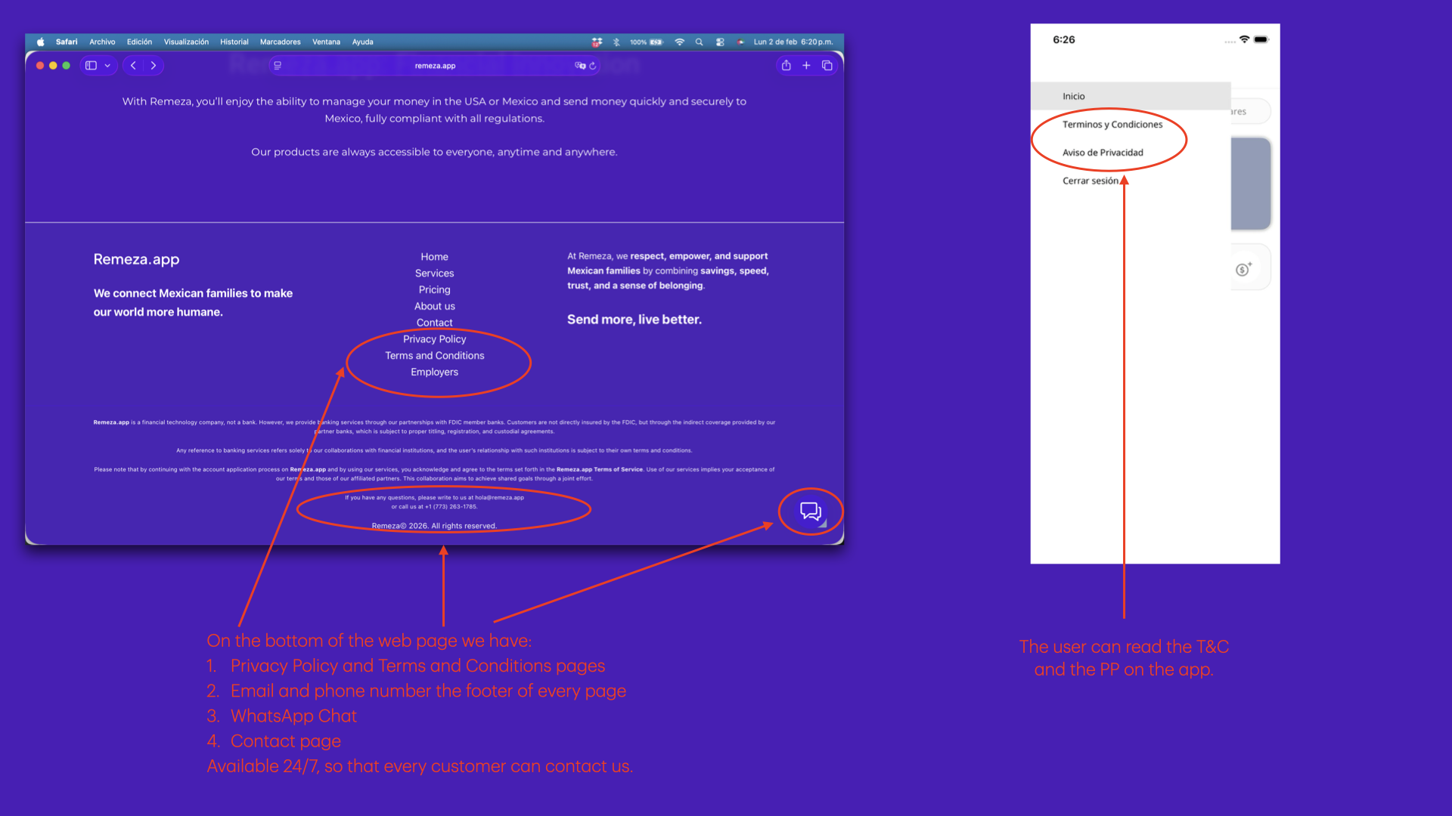
Task: Click Spotlight search icon in menu bar
Action: point(700,42)
